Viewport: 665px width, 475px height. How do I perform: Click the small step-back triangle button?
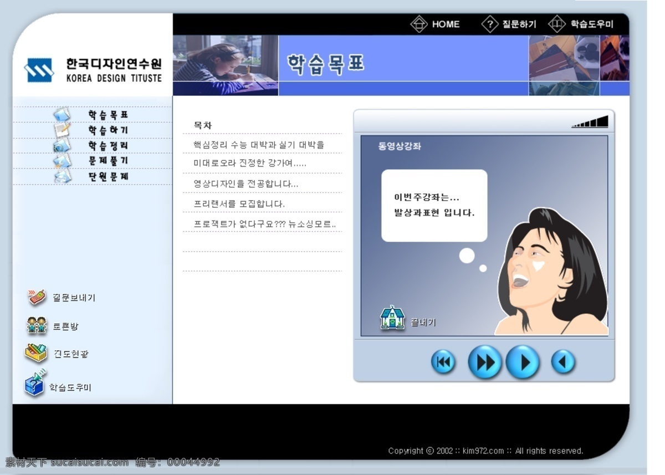click(564, 362)
